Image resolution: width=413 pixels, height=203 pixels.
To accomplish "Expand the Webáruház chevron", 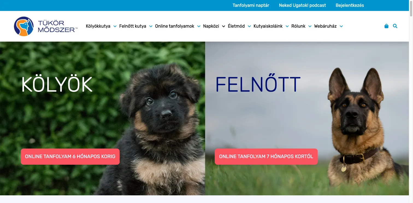I will pos(341,26).
